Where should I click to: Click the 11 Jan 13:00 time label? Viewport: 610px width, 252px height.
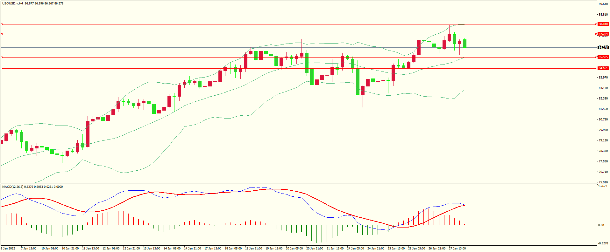pyautogui.click(x=90, y=249)
